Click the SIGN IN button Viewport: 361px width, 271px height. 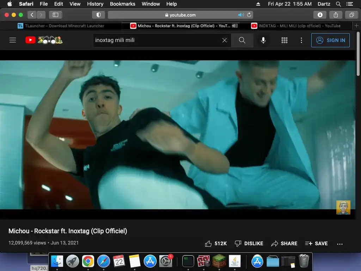tap(330, 40)
